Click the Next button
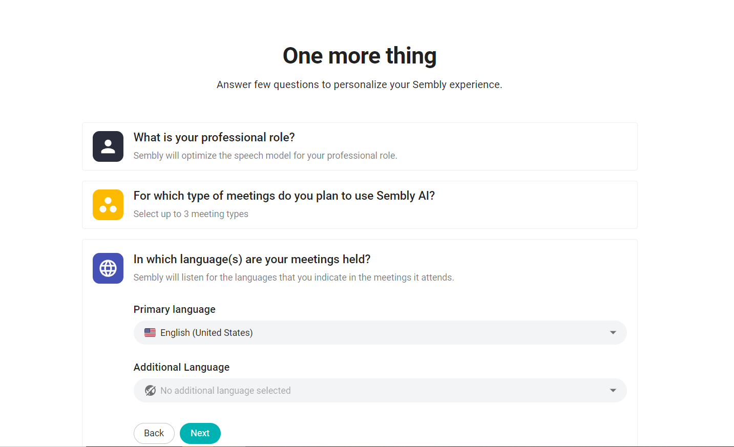The image size is (734, 447). point(200,433)
